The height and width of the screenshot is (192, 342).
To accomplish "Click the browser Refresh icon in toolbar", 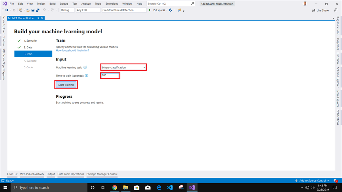I will [171, 10].
